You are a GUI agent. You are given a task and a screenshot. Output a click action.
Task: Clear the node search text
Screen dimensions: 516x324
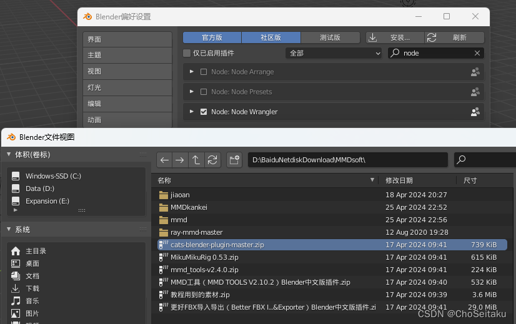(x=477, y=53)
